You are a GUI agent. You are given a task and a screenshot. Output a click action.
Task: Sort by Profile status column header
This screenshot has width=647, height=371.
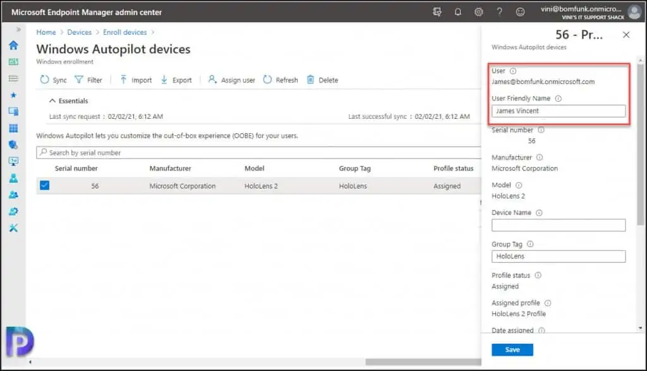[x=454, y=168]
